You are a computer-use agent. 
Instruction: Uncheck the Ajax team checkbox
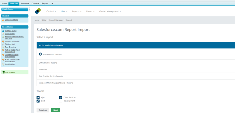coord(38,98)
